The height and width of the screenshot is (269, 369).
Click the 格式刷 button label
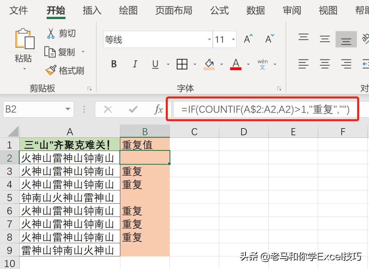point(71,71)
